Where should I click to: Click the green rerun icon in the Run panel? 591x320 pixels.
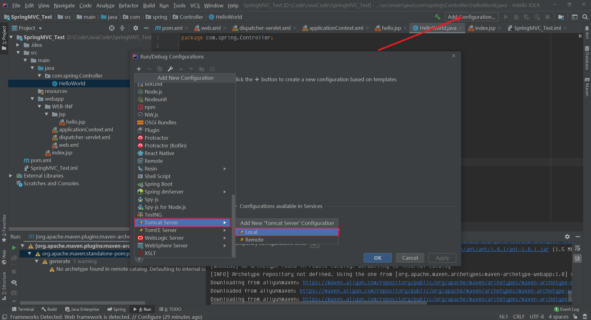tap(14, 248)
